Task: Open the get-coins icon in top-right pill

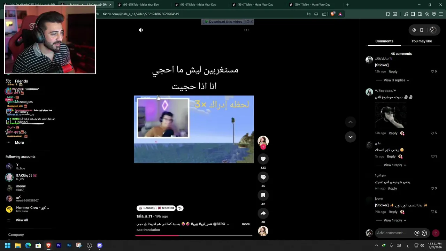Action: (x=414, y=30)
